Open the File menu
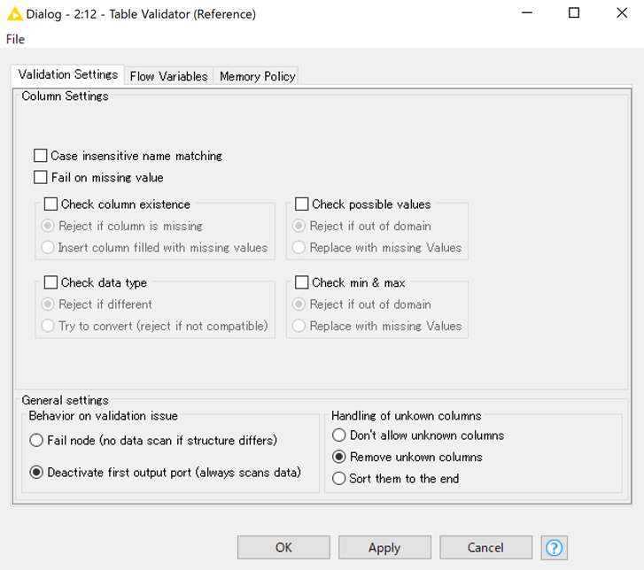This screenshot has height=570, width=644. click(15, 40)
